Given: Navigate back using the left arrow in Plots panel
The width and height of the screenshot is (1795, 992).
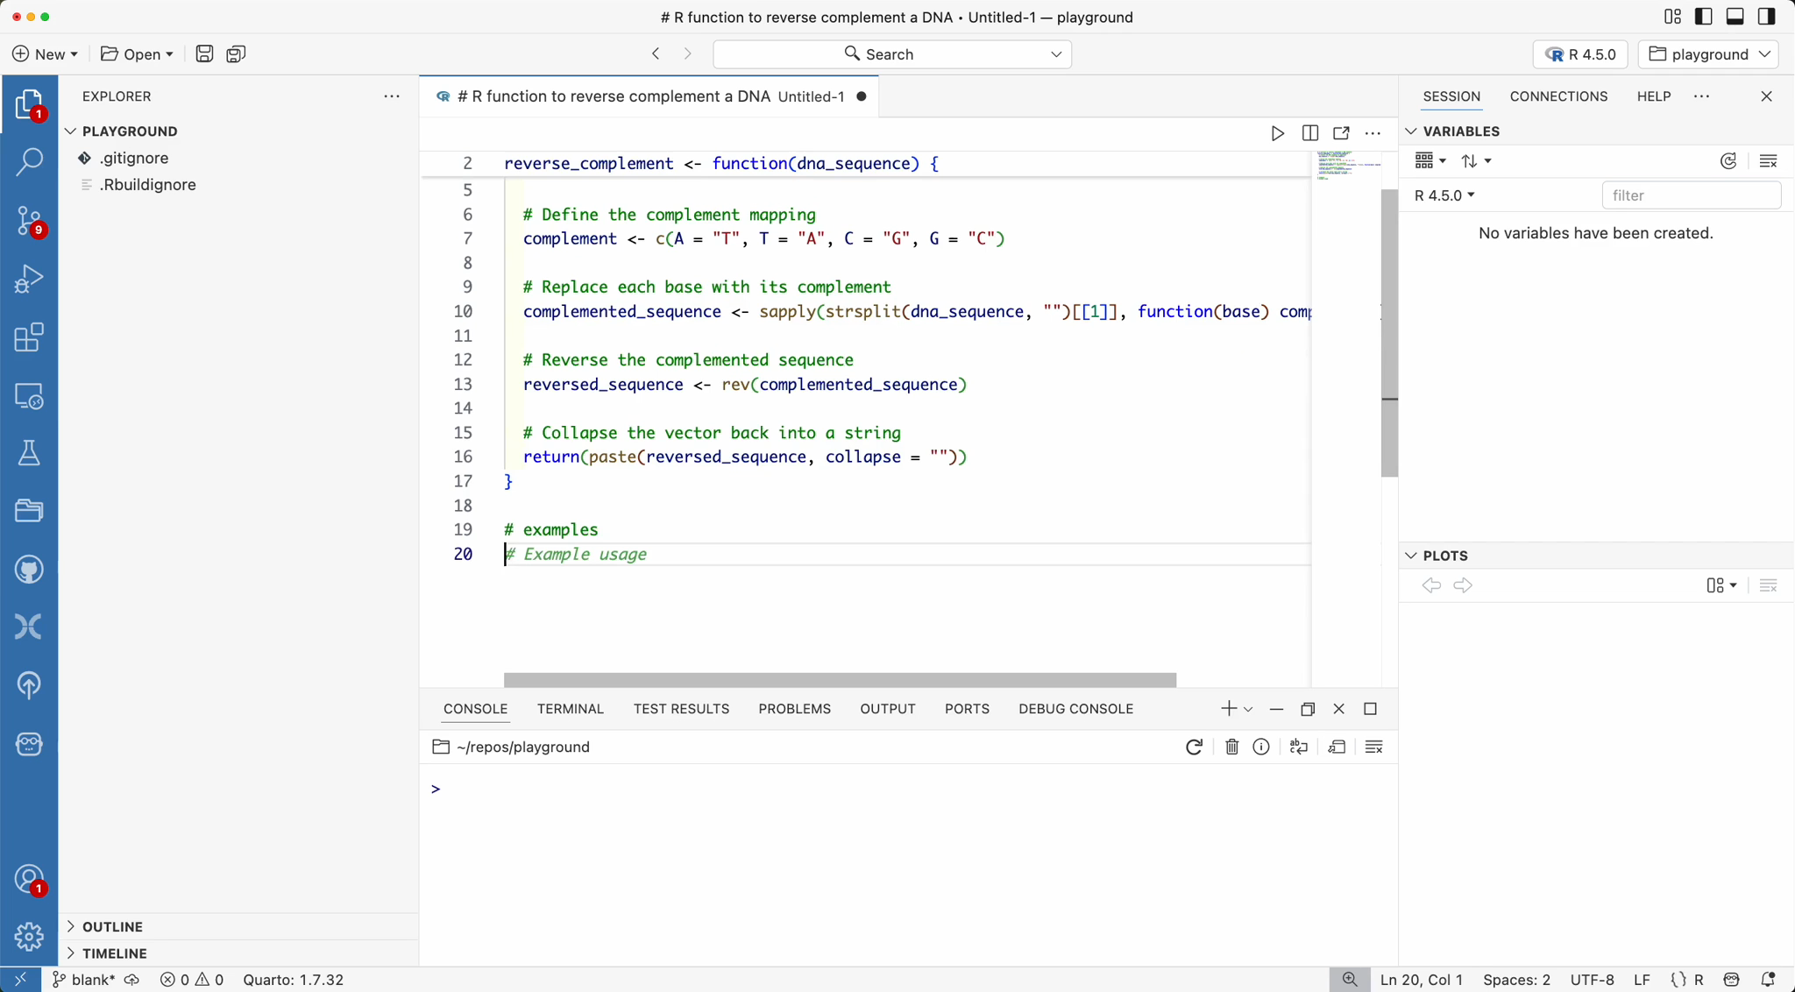Looking at the screenshot, I should (1430, 585).
